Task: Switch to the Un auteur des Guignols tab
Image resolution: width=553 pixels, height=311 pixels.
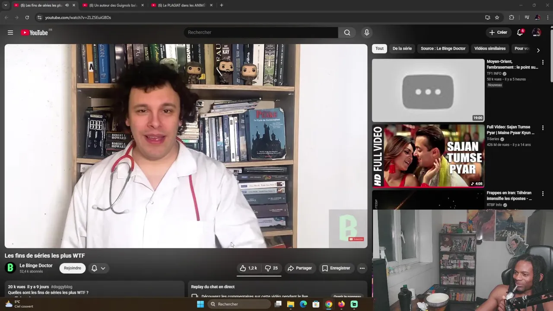Action: 113,5
